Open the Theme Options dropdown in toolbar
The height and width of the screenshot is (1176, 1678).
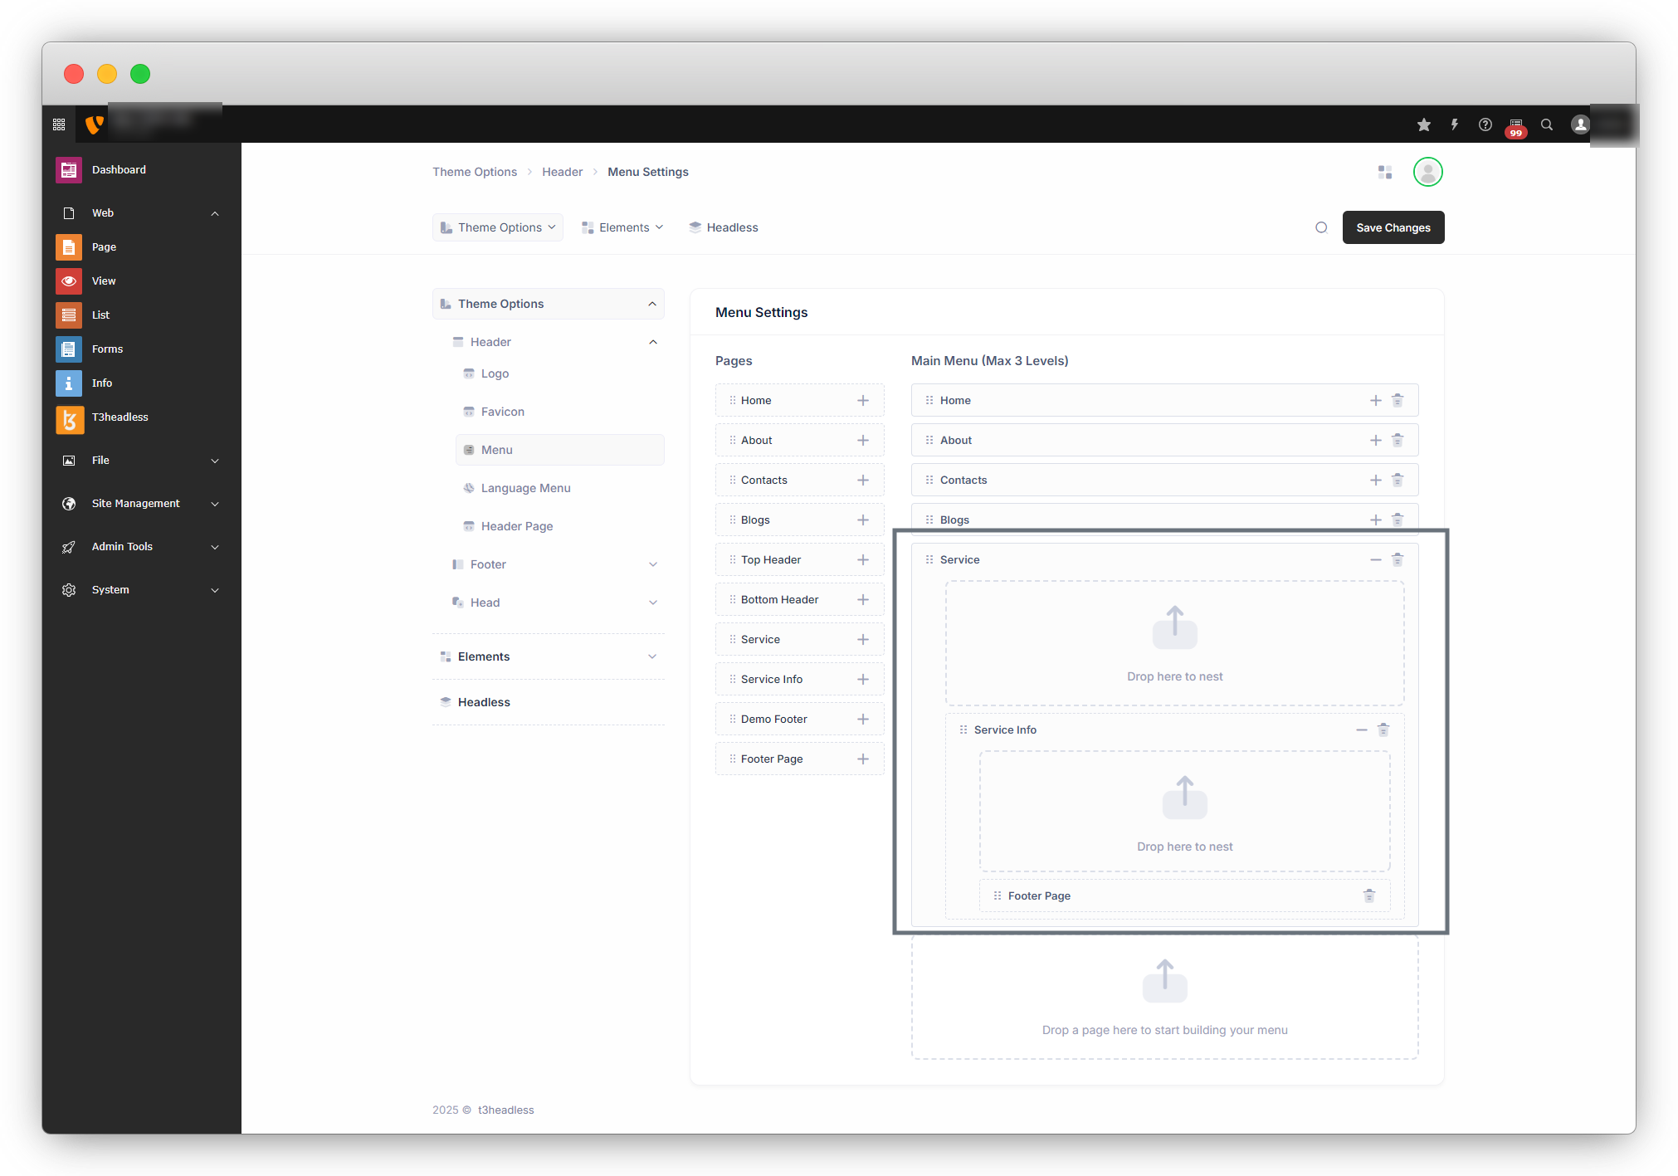pyautogui.click(x=498, y=227)
